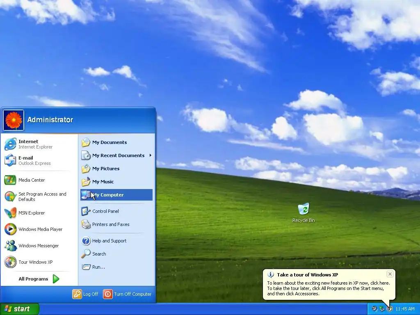Image resolution: width=420 pixels, height=315 pixels.
Task: Click the My Recent Documents clock icon
Action: tap(86, 155)
